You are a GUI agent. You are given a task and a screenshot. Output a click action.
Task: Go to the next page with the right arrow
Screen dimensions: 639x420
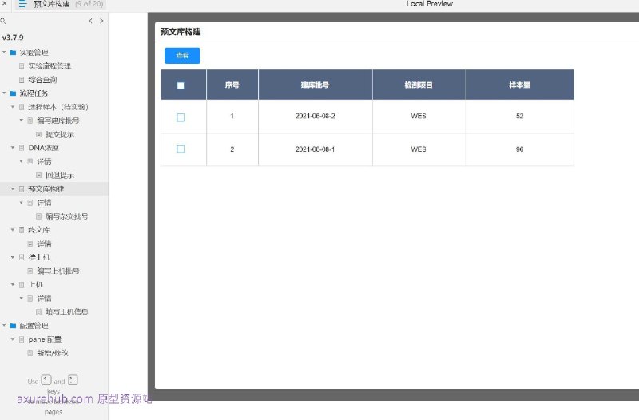tap(101, 21)
